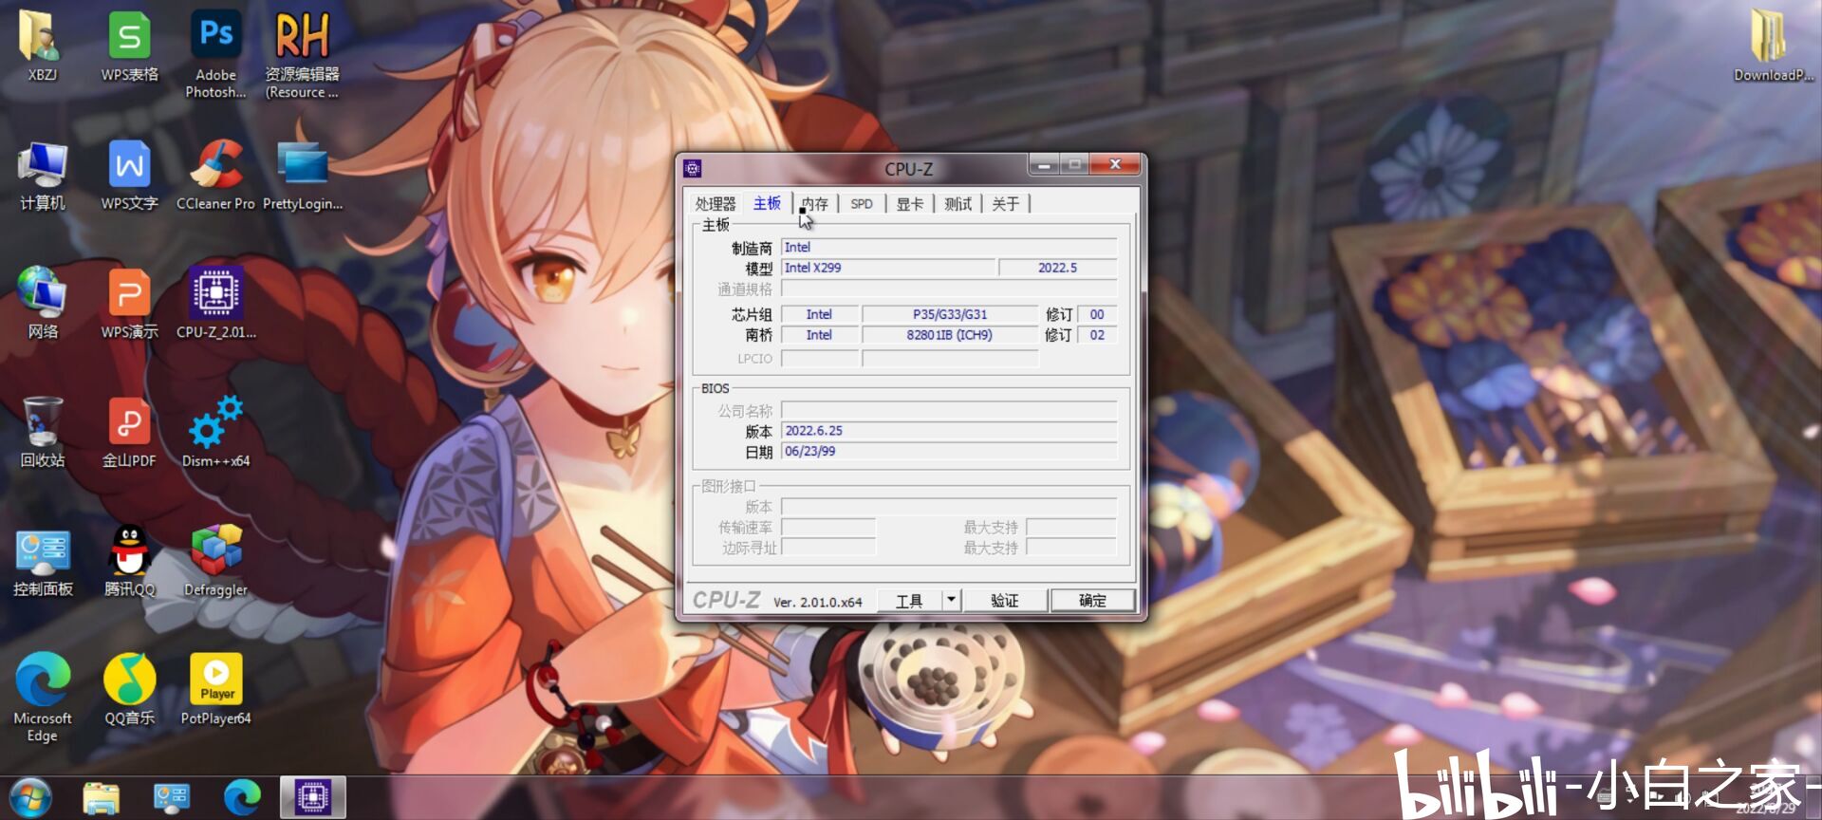Click the southbridge 修订 02 value
The height and width of the screenshot is (820, 1822).
[1097, 336]
